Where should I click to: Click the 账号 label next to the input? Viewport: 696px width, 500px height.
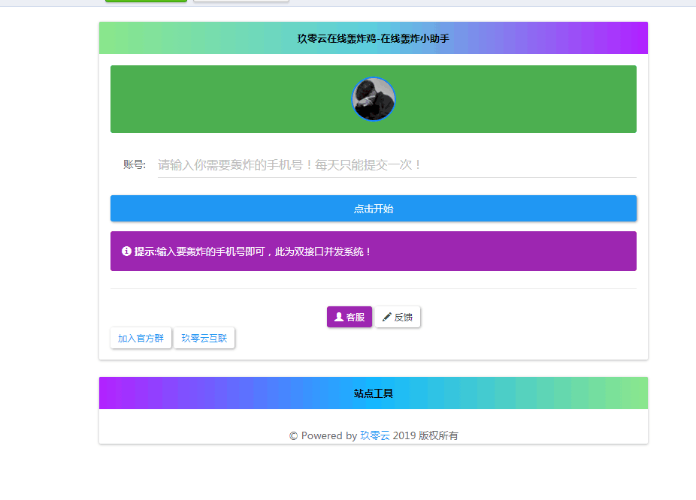tap(132, 164)
